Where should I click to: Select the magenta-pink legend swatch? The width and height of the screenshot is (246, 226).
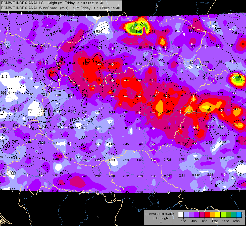pos(202,215)
